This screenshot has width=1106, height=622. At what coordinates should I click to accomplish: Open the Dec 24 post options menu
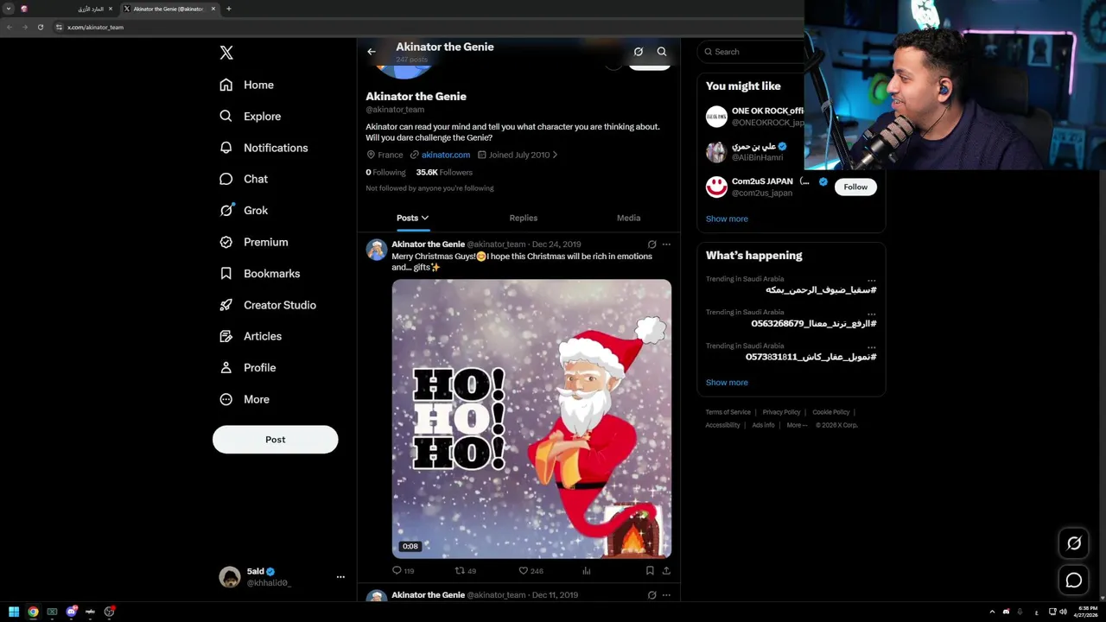pos(666,244)
